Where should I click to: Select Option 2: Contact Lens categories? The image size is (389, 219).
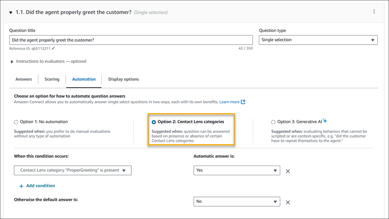(x=154, y=122)
